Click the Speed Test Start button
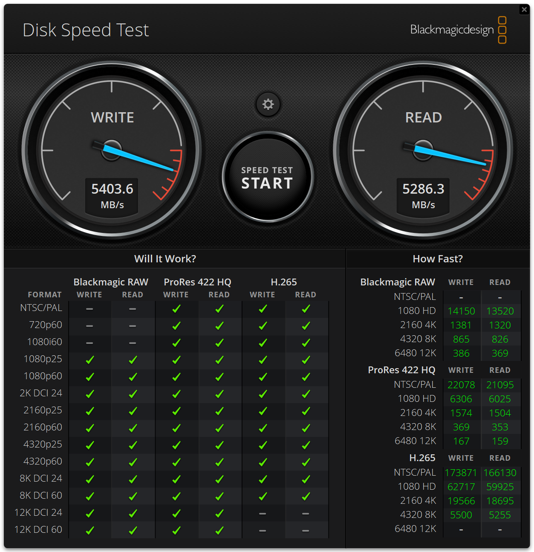Image resolution: width=534 pixels, height=552 pixels. point(268,177)
